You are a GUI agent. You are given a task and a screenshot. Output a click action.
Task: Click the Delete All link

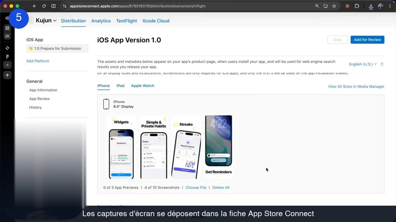(221, 187)
